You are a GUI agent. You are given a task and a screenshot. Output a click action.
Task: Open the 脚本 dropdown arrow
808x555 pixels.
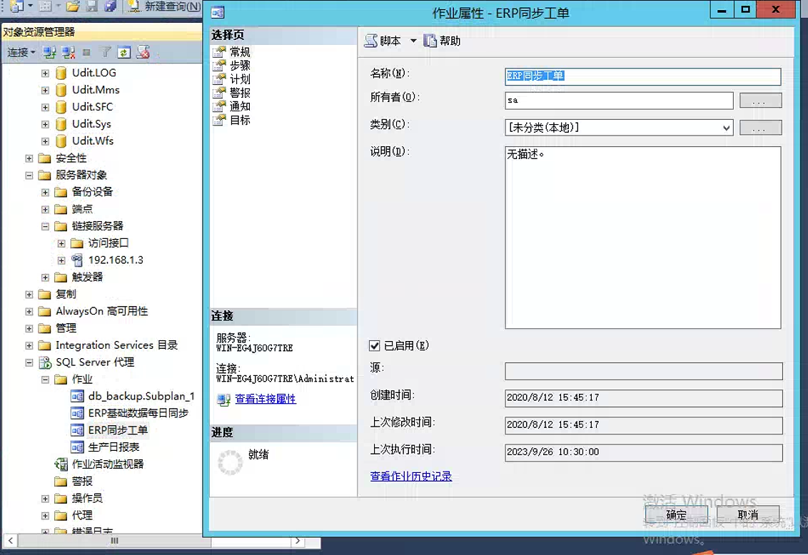coord(413,41)
